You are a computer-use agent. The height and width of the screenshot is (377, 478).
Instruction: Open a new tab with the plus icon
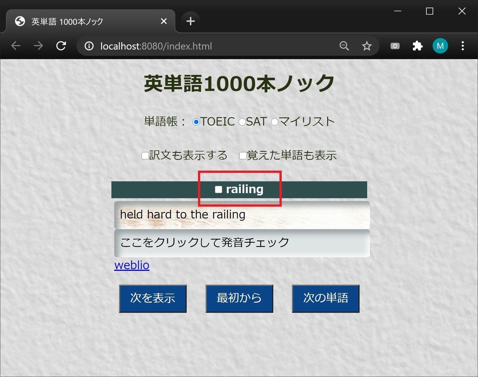pyautogui.click(x=190, y=21)
